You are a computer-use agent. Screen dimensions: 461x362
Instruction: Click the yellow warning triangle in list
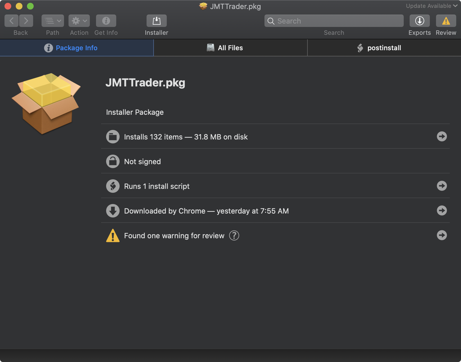pos(113,235)
